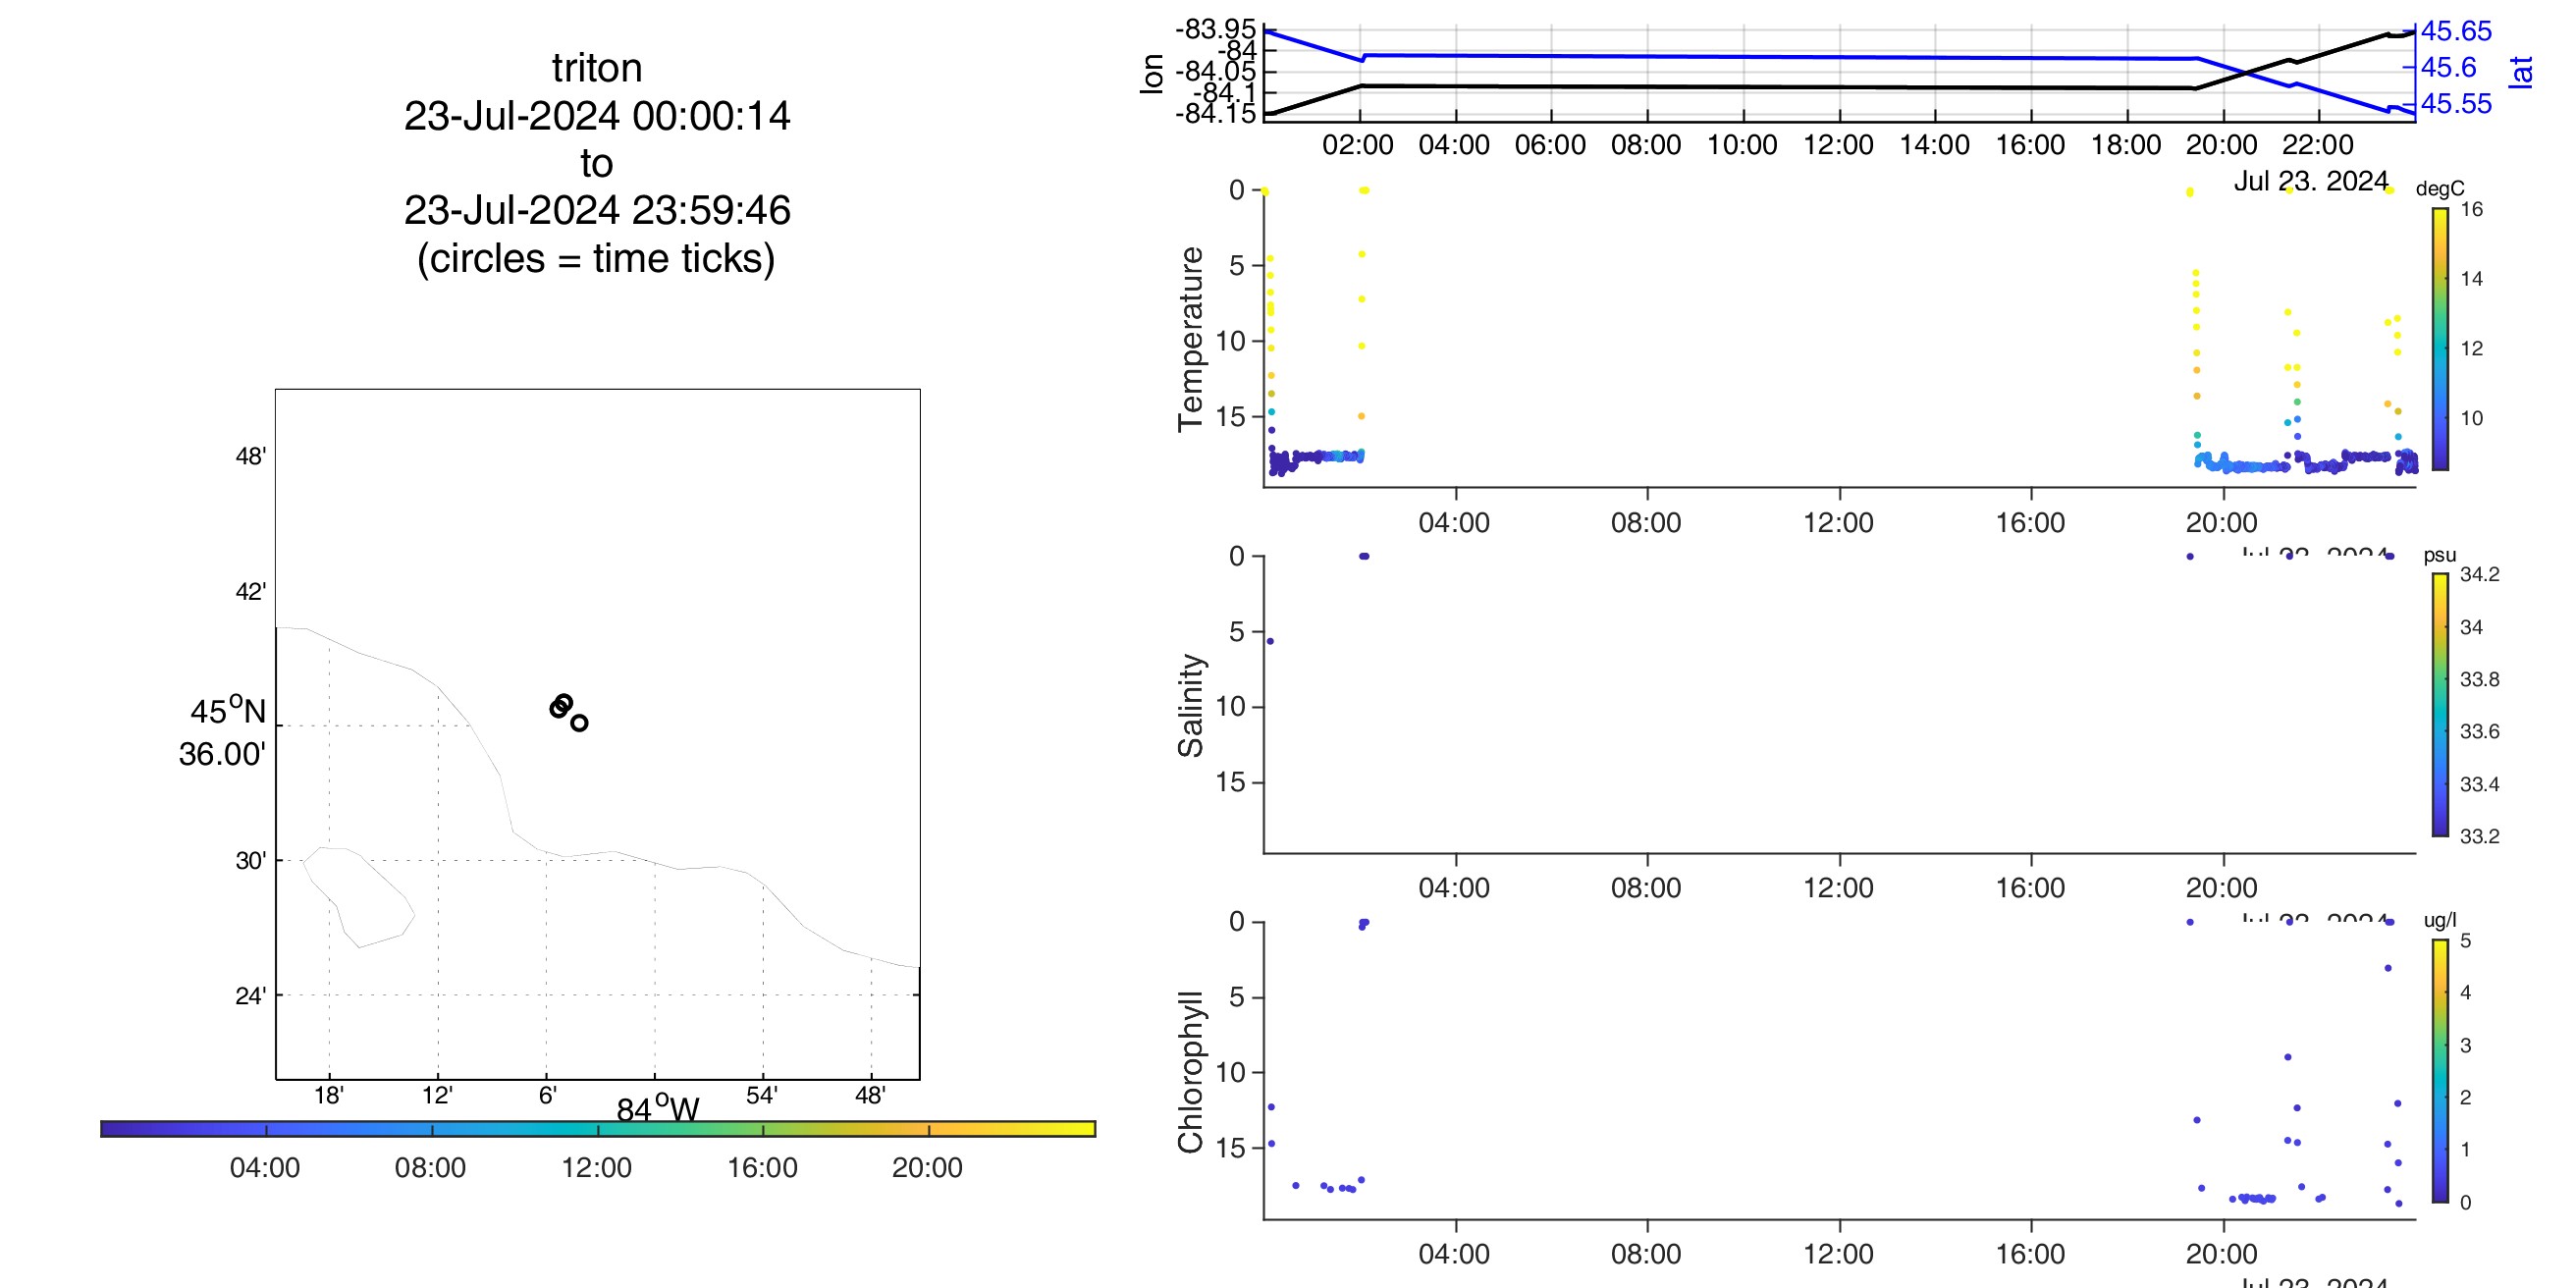Click the map's '30'' latitude label

coord(251,861)
